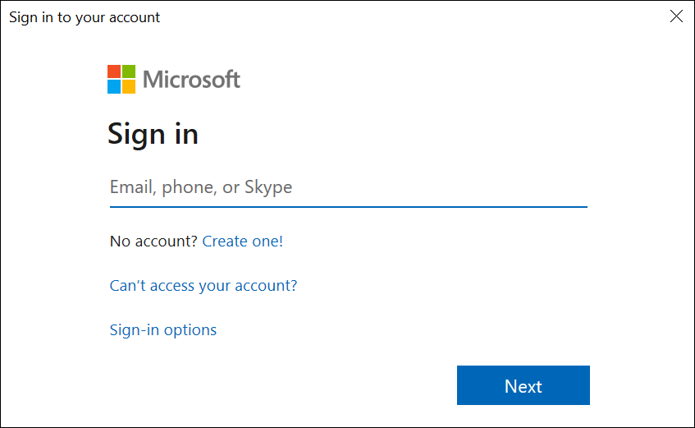
Task: Click the blue square in Microsoft logo
Action: (x=114, y=86)
